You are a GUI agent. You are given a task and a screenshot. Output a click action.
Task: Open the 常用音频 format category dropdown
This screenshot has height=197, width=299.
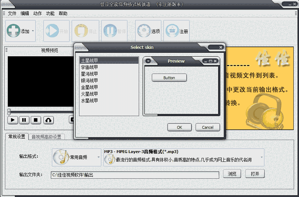pyautogui.click(x=98, y=157)
